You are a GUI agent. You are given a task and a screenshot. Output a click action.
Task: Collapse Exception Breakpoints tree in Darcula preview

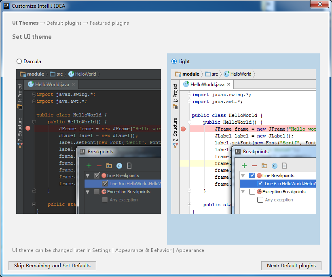pyautogui.click(x=87, y=192)
